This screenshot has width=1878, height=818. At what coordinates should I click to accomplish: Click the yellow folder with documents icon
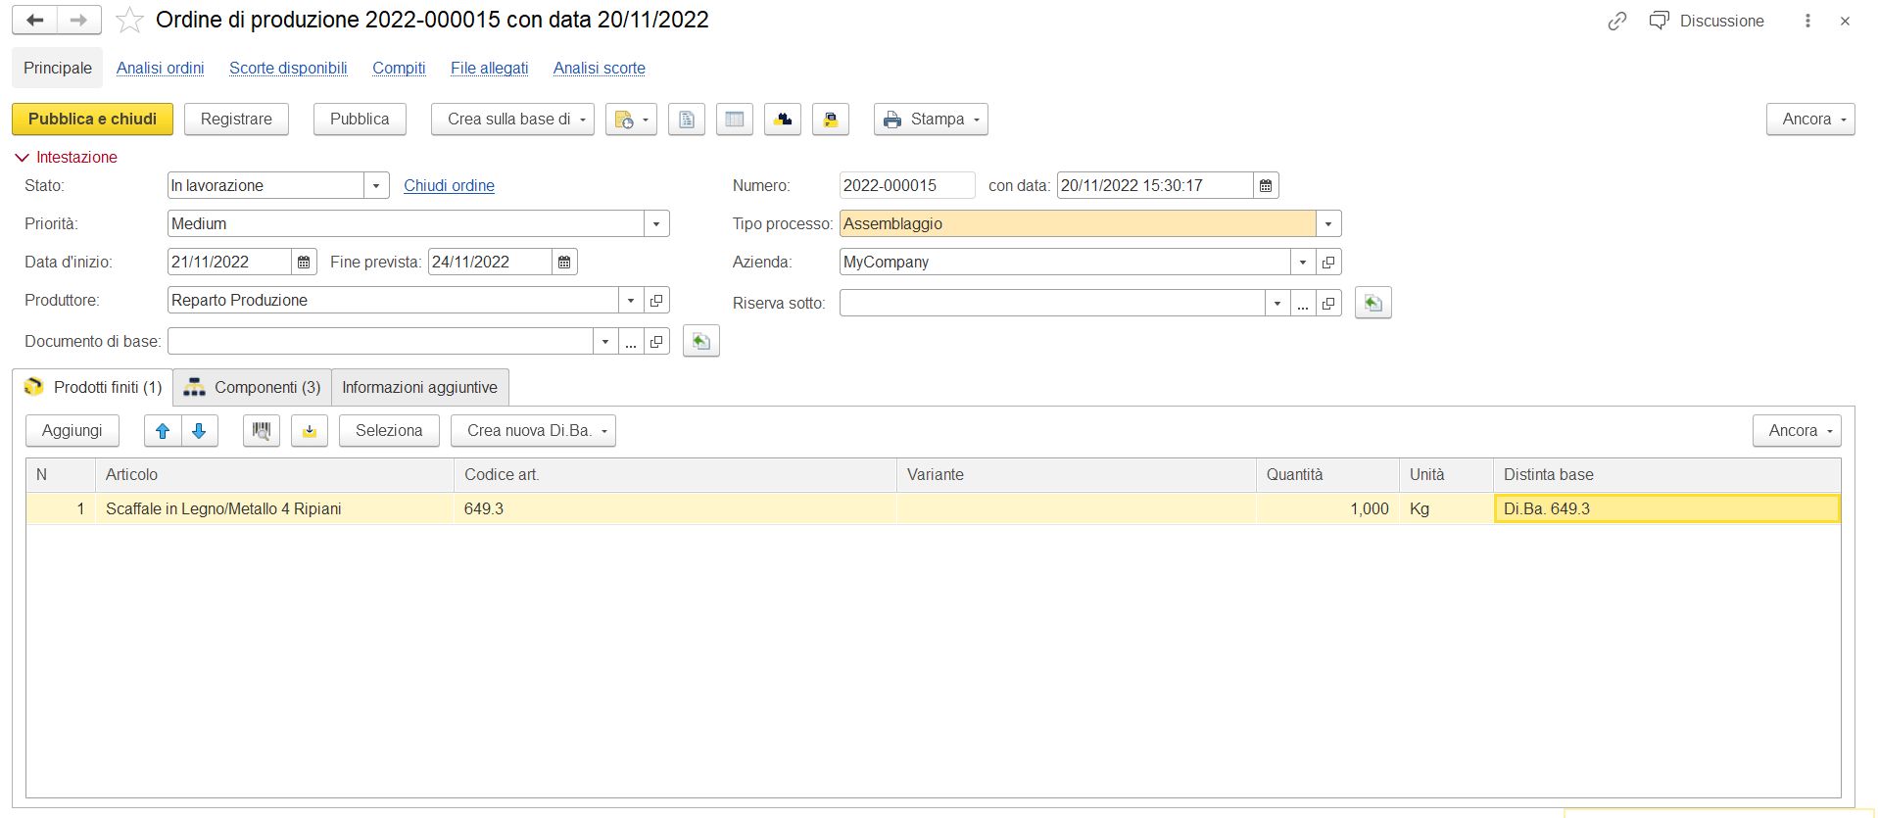tap(831, 119)
